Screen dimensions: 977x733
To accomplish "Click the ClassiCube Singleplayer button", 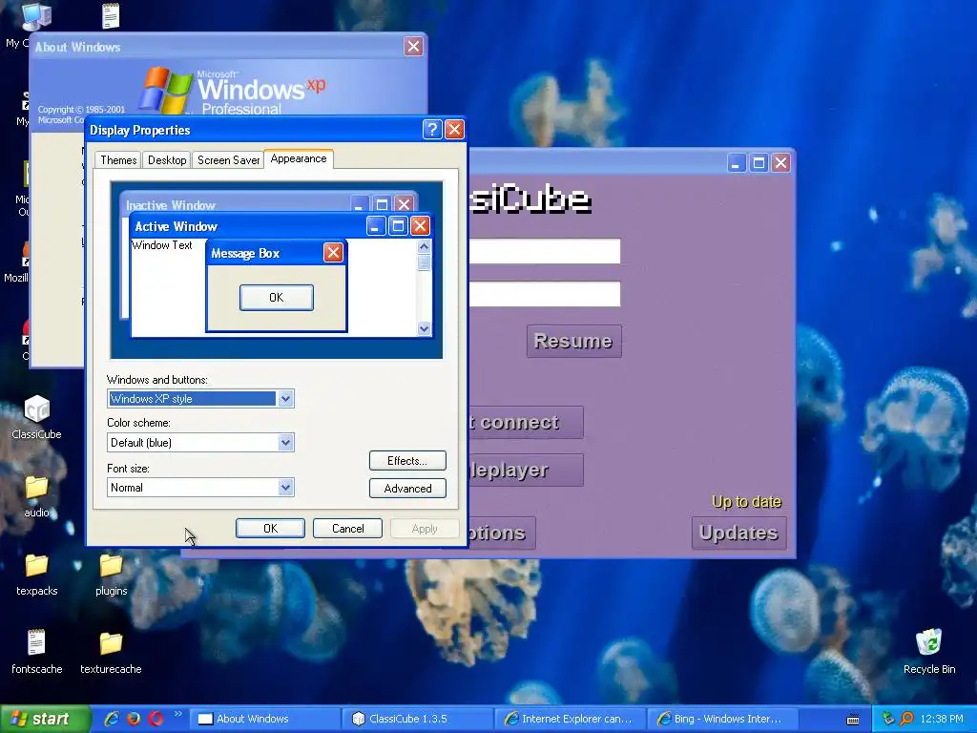I will tap(526, 470).
